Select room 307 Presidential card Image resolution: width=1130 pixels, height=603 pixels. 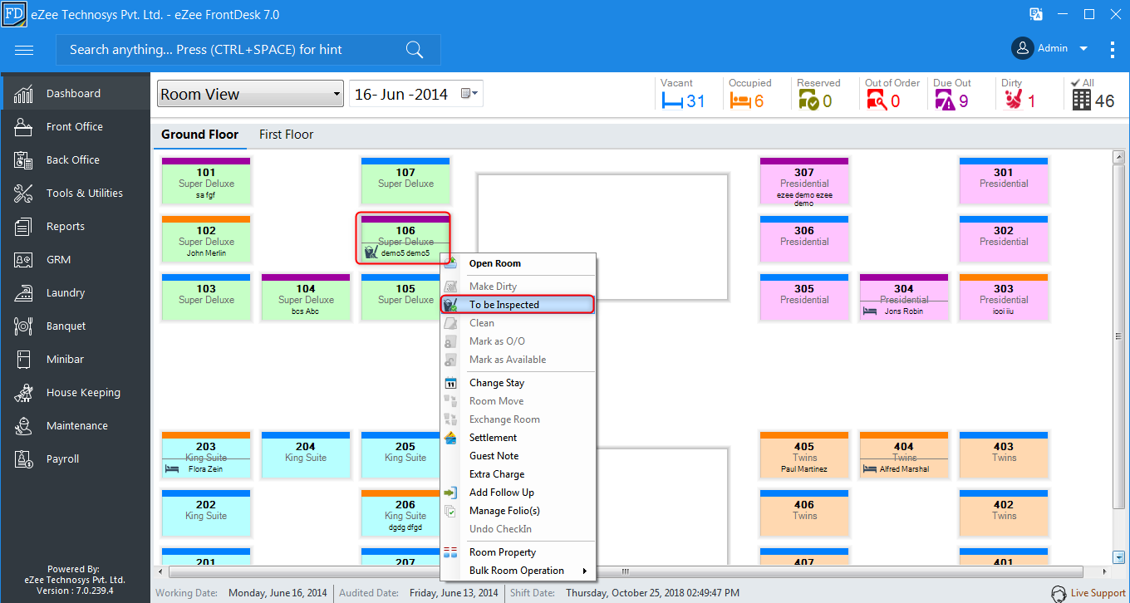point(804,181)
